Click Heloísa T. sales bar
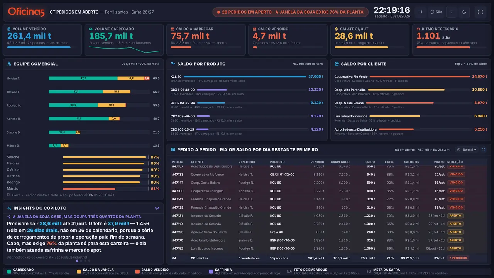494x278 pixels. pyautogui.click(x=99, y=78)
